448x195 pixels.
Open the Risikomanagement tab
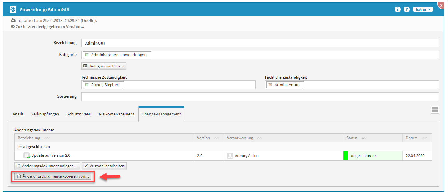pos(117,114)
